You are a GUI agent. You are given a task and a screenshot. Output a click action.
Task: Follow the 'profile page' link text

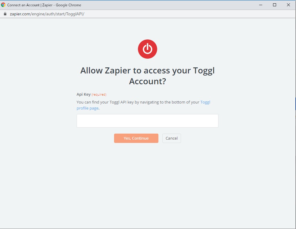(88, 108)
